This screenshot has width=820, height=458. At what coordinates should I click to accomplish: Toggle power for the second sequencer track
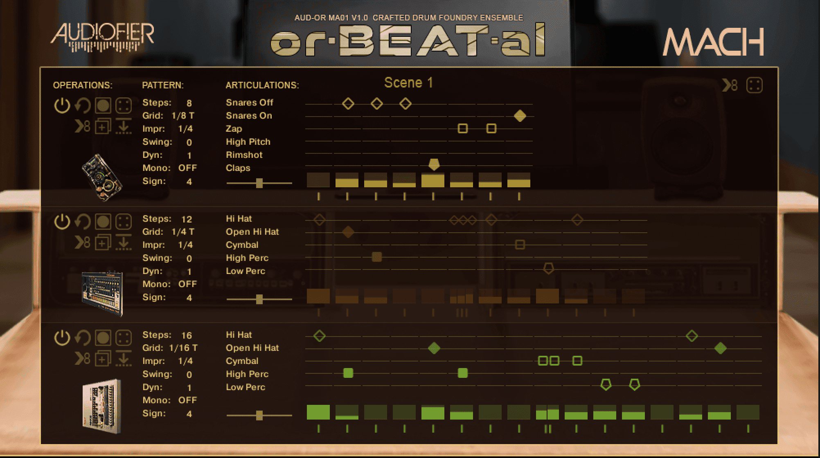(62, 222)
